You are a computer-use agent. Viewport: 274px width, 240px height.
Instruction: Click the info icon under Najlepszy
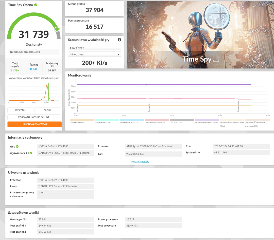coord(52,66)
